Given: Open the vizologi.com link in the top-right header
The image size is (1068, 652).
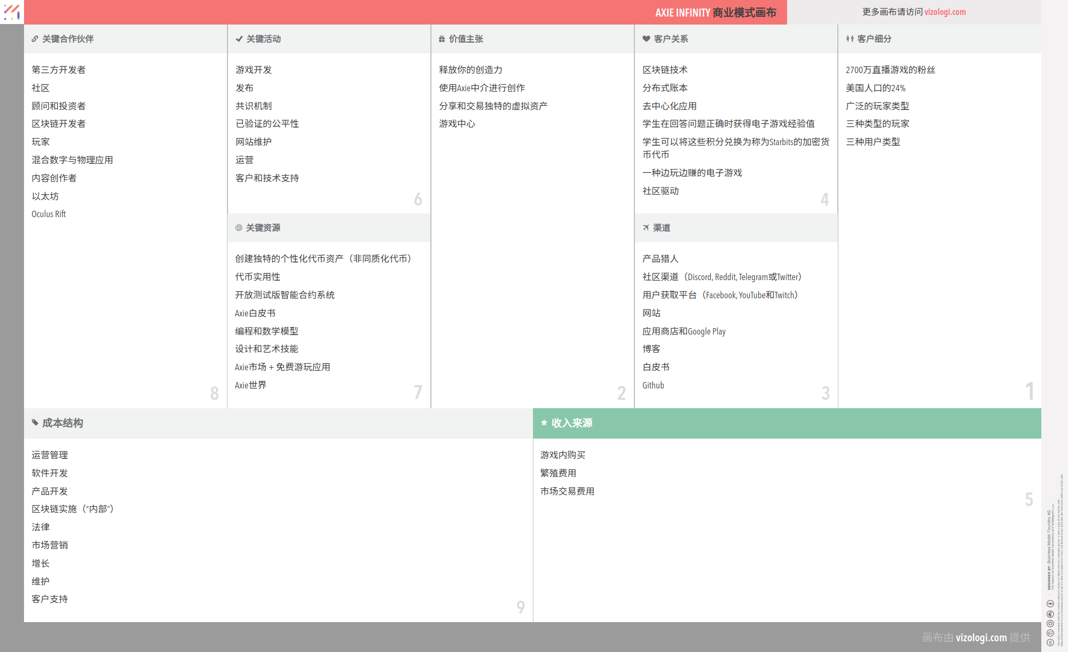Looking at the screenshot, I should 945,12.
